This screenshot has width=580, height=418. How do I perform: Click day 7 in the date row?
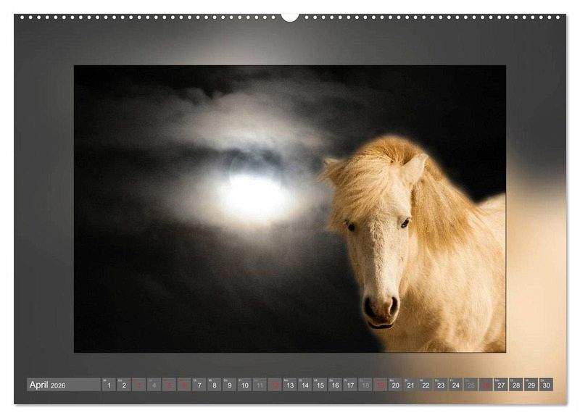[x=199, y=385]
